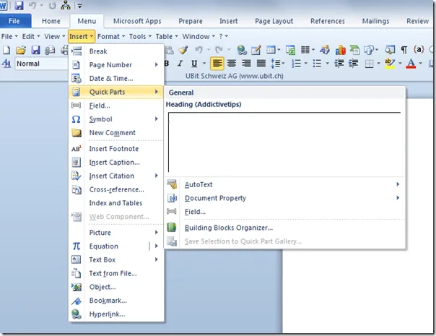436x336 pixels.
Task: Open the Mailings tab
Action: pos(375,21)
